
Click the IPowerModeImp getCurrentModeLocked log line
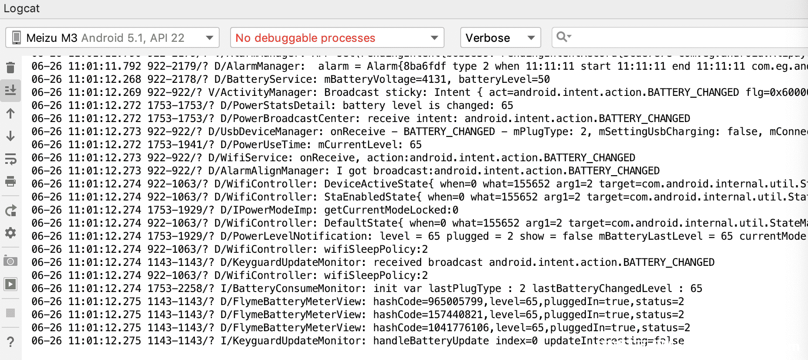click(245, 210)
